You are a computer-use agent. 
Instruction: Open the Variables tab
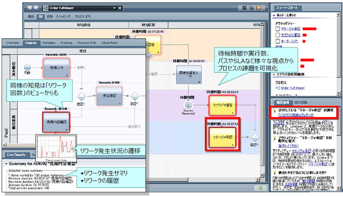pos(49,43)
